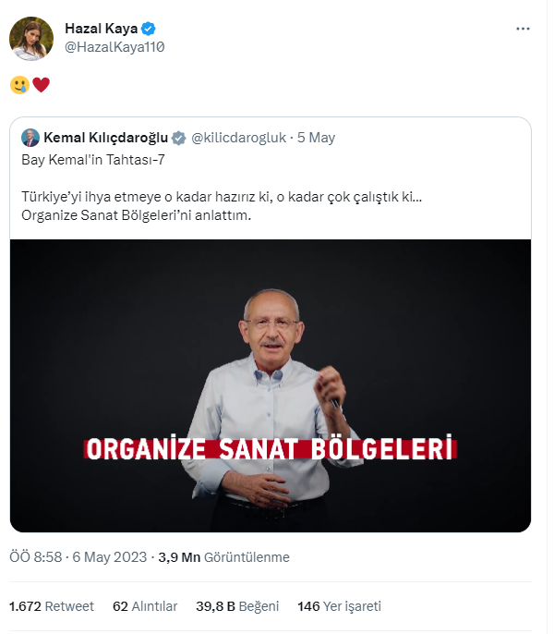
Task: Show the 1.672 Retweet list
Action: tap(52, 606)
